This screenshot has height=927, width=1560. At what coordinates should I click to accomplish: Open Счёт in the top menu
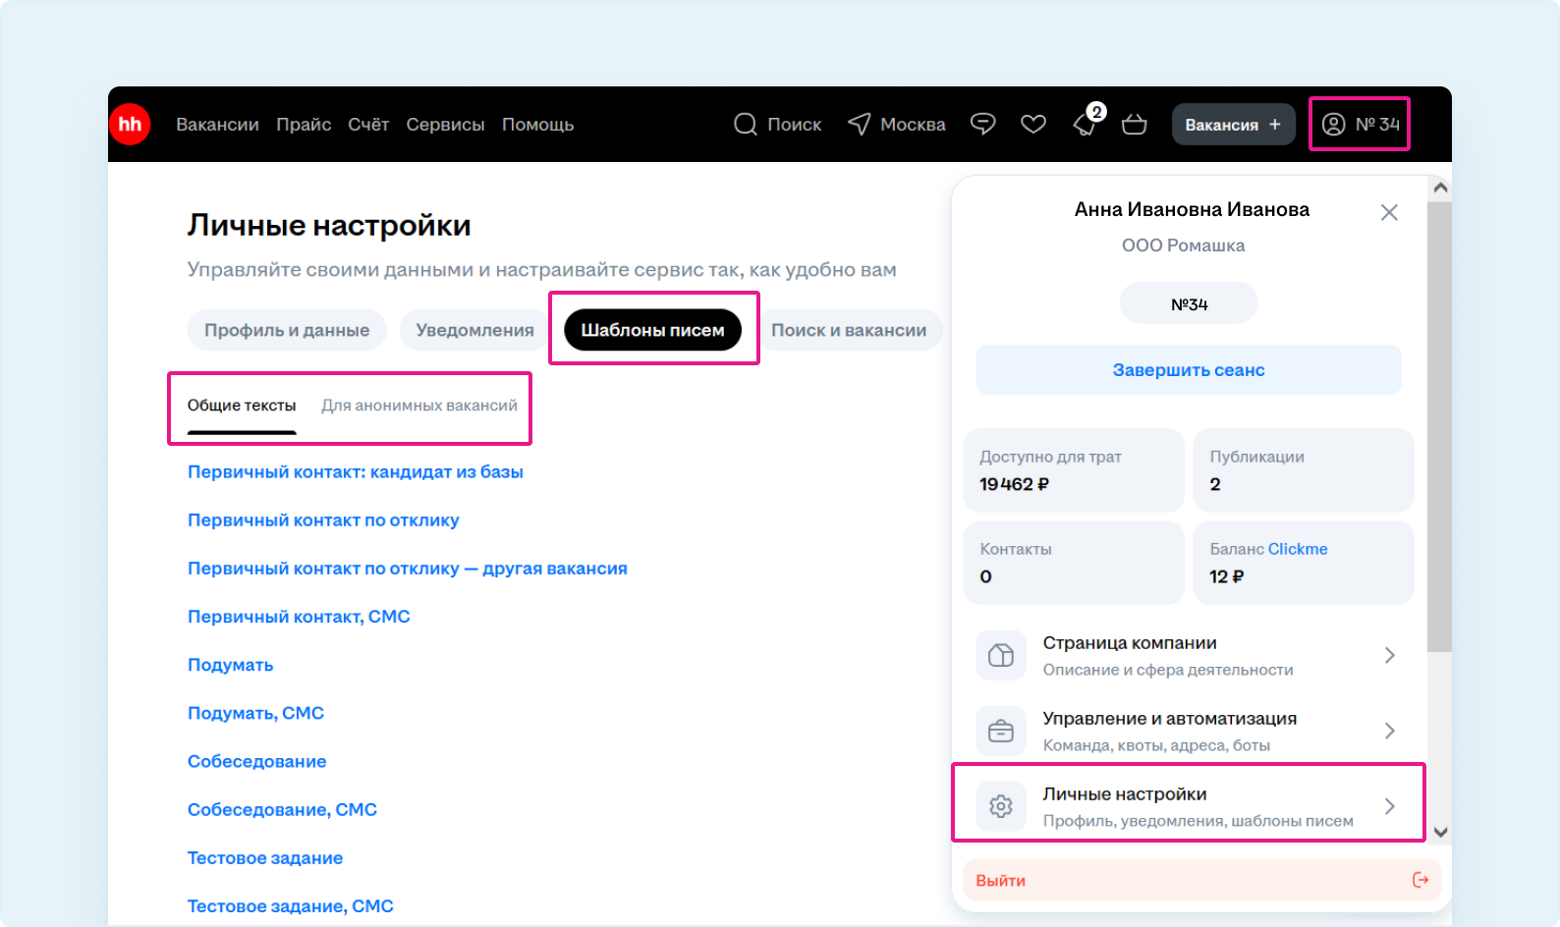pyautogui.click(x=368, y=125)
